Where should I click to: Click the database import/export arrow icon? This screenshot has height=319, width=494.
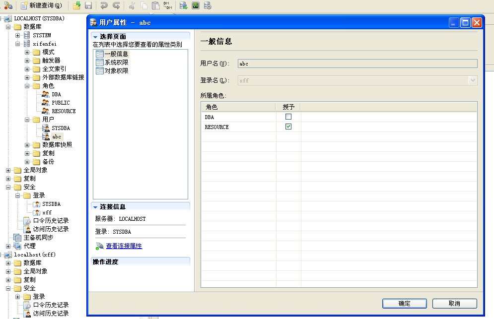(x=183, y=5)
